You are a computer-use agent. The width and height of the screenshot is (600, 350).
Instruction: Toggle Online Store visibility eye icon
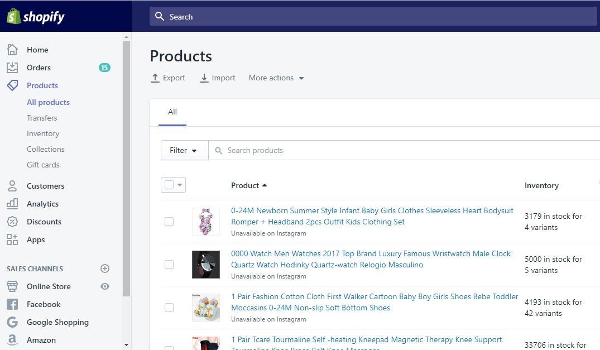coord(106,286)
